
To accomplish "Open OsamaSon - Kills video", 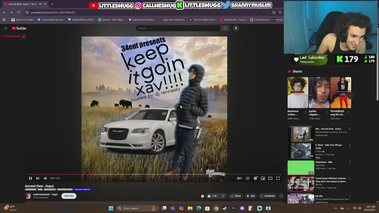I will (301, 168).
